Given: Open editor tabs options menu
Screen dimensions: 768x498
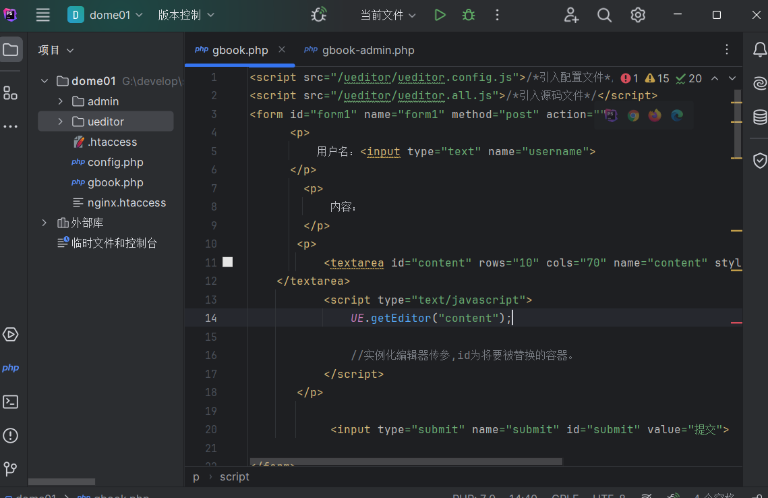Looking at the screenshot, I should (727, 49).
